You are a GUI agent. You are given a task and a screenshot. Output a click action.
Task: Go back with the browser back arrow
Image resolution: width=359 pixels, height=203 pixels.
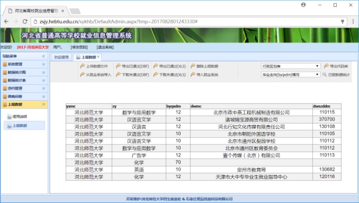point(6,21)
